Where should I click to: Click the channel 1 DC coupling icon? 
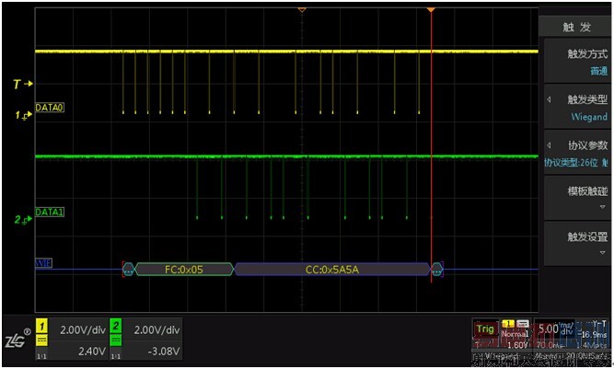[42, 340]
